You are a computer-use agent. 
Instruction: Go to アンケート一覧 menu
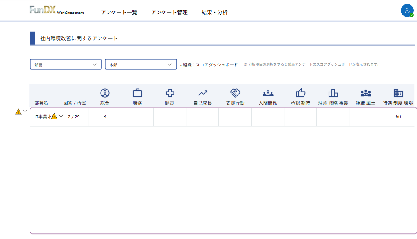click(119, 12)
